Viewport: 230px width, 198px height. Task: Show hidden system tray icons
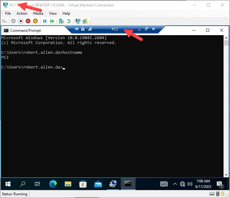coord(175,184)
